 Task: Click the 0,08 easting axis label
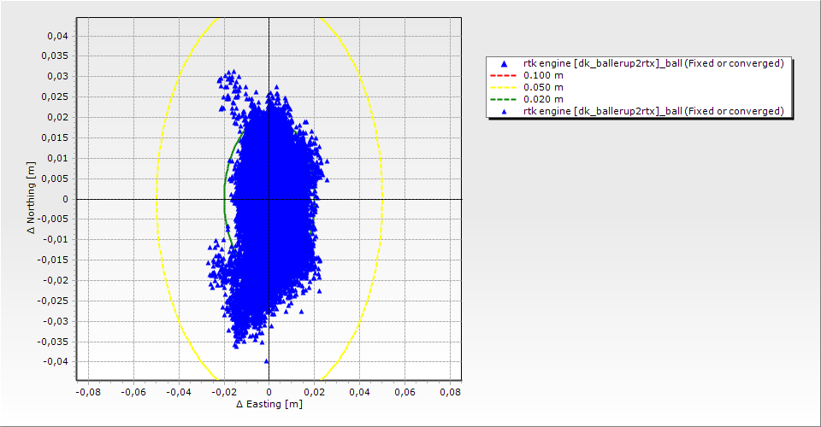[451, 392]
